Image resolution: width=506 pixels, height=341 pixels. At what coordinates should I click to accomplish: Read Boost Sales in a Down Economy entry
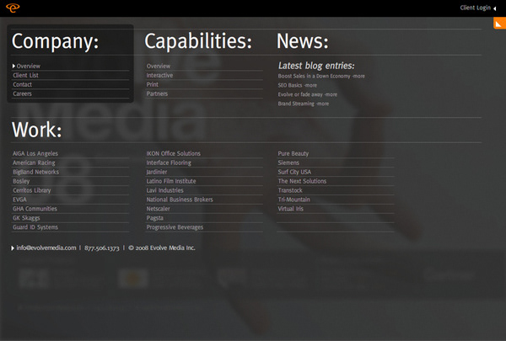pyautogui.click(x=321, y=76)
